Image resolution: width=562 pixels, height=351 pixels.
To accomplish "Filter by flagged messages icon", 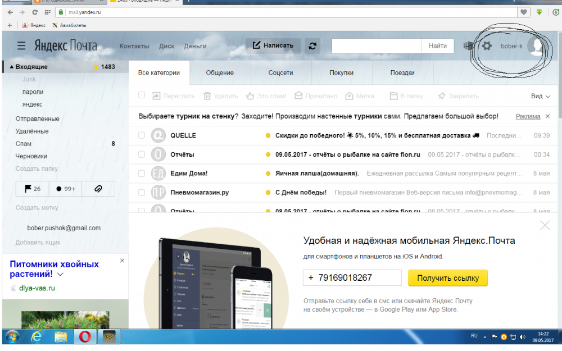I will click(33, 189).
